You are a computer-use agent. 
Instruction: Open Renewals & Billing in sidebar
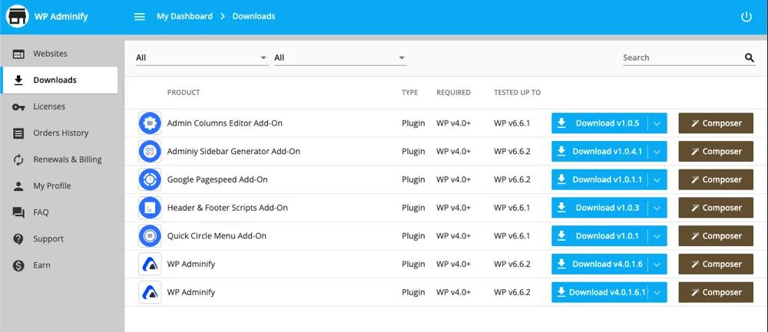click(60, 159)
